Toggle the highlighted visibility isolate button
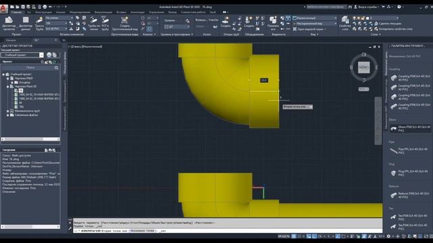The image size is (433, 243). coord(288,18)
